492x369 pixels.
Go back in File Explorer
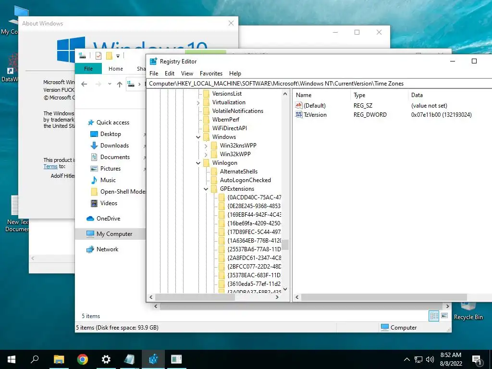click(84, 84)
